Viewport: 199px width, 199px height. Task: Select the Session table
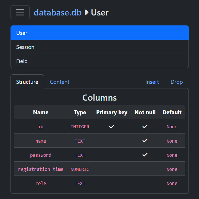point(99,47)
